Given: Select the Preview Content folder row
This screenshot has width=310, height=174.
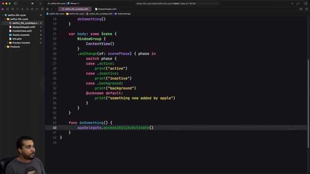Looking at the screenshot, I should click(22, 43).
